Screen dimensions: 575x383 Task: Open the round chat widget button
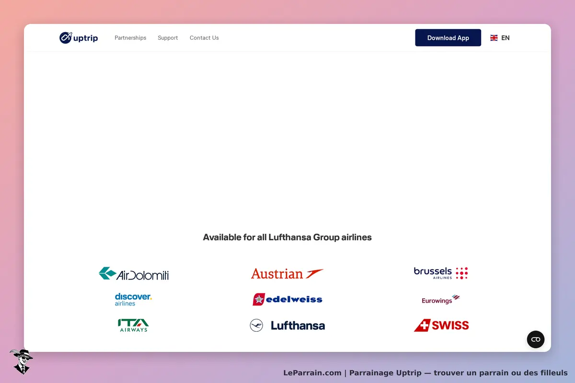pyautogui.click(x=536, y=339)
